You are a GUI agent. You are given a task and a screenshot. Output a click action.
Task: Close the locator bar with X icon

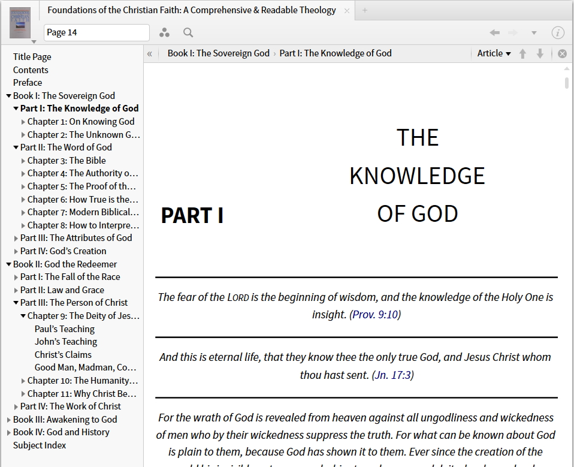tap(562, 54)
